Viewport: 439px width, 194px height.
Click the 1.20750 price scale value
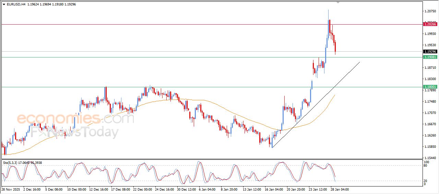[430, 11]
